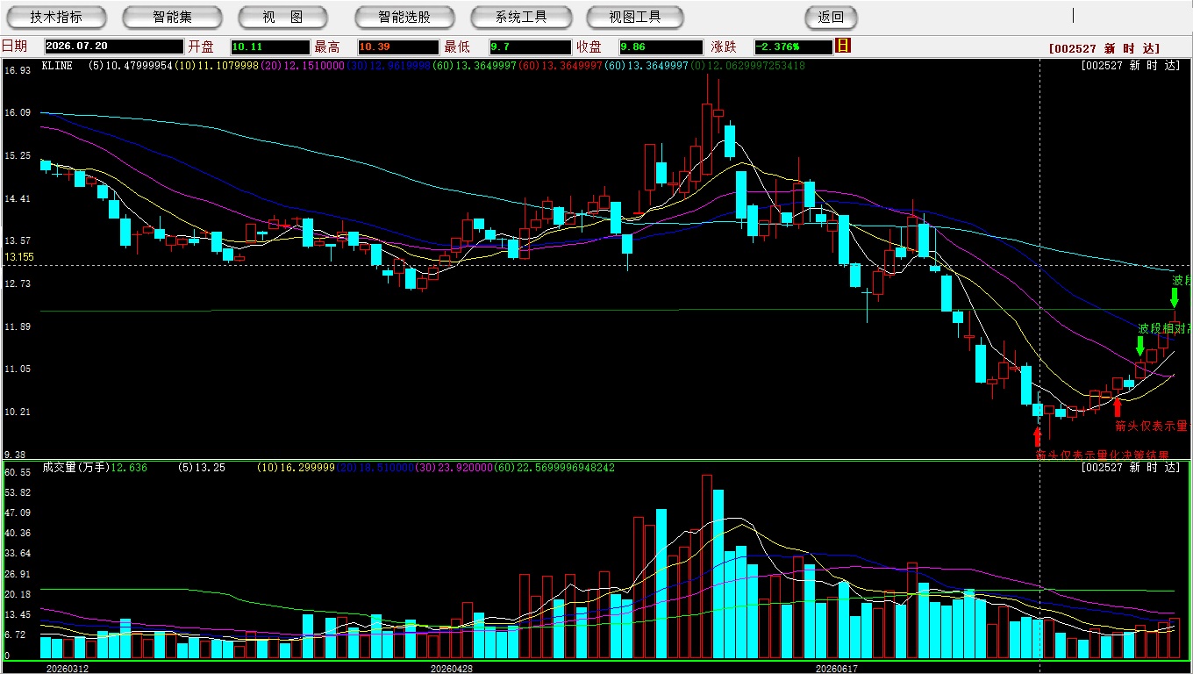Viewport: 1193px width, 674px height.
Task: Click the 13.155 crosshair price label
Action: pyautogui.click(x=18, y=257)
